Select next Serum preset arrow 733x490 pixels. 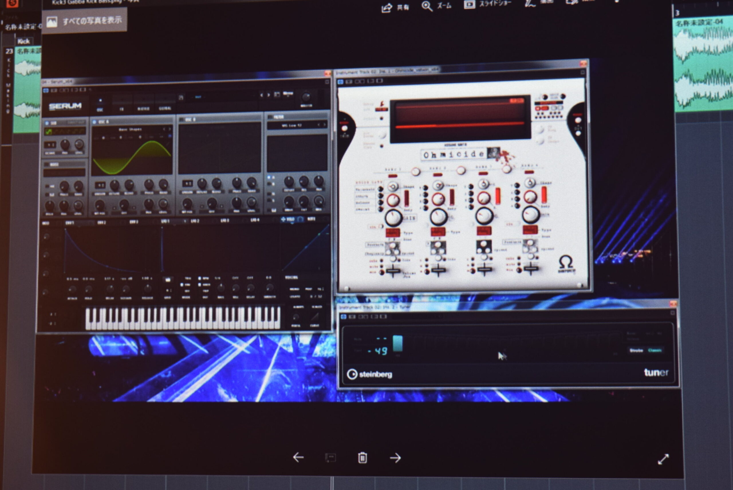point(268,95)
